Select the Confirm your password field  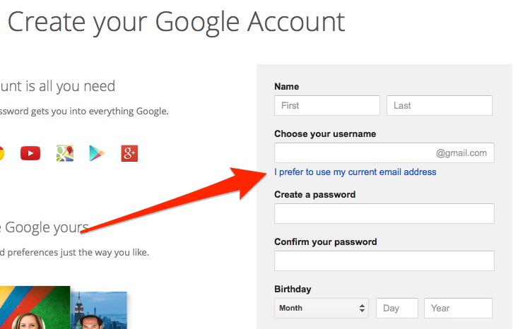384,261
